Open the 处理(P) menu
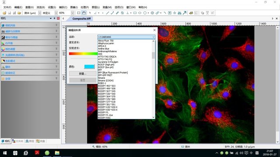The width and height of the screenshot is (280, 157). click(84, 7)
